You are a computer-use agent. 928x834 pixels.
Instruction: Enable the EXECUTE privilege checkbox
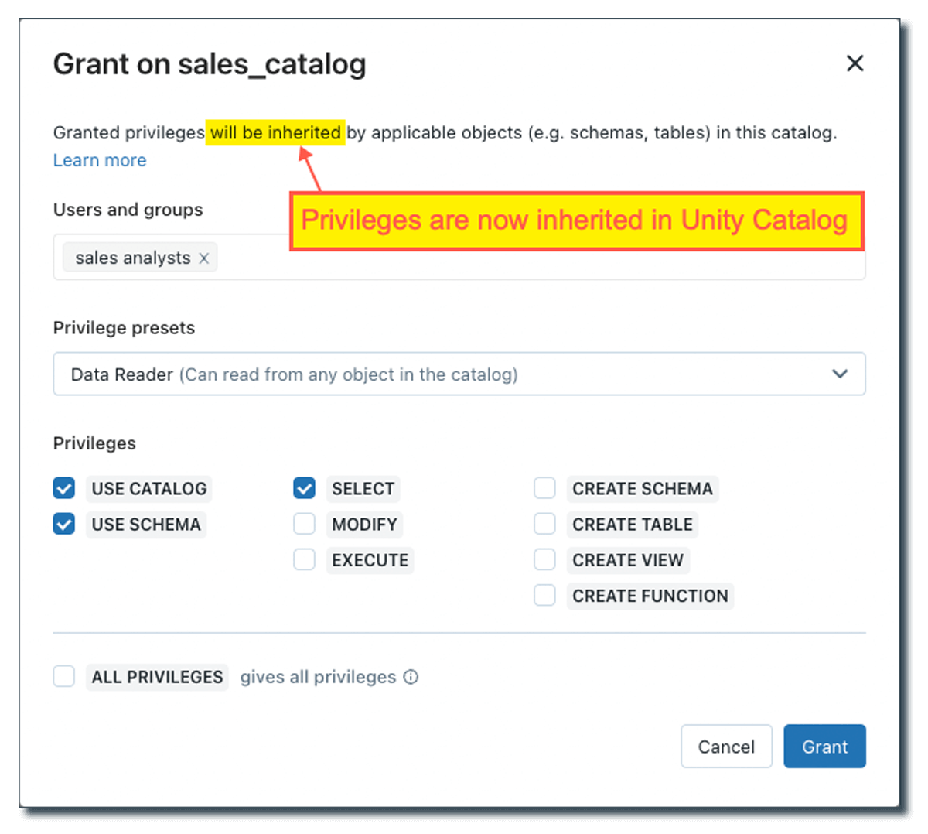point(305,559)
